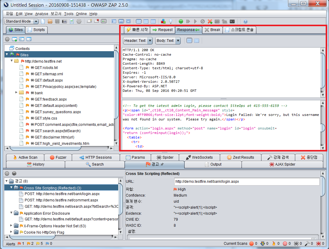Drop the intercepted request via prohibition icon
Screen dimensions: 329x249
point(202,21)
